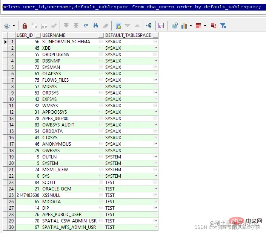Image resolution: width=266 pixels, height=233 pixels.
Task: Select the WMSYS username cell
Action: (x=72, y=106)
